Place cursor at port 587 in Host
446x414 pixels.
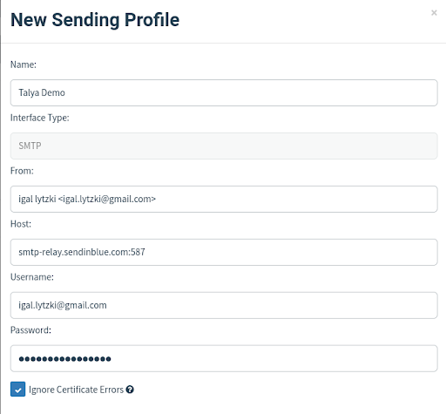click(138, 252)
